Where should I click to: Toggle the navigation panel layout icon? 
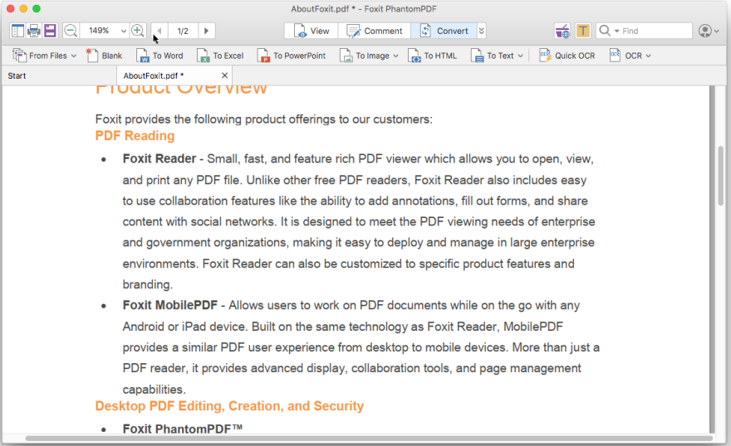click(x=17, y=31)
